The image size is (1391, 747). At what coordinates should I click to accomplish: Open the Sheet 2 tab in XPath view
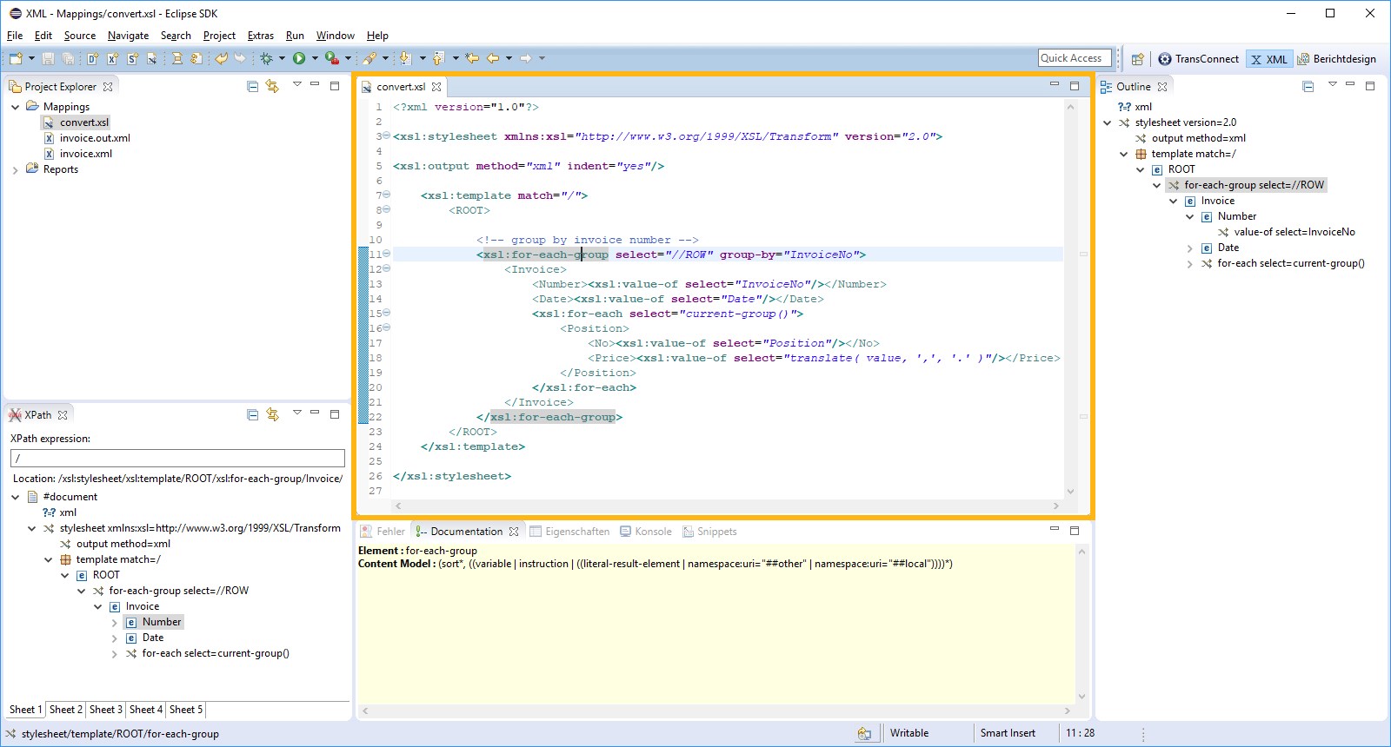click(x=66, y=710)
